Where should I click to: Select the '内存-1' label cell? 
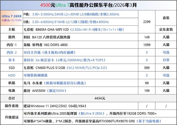pos(12,45)
